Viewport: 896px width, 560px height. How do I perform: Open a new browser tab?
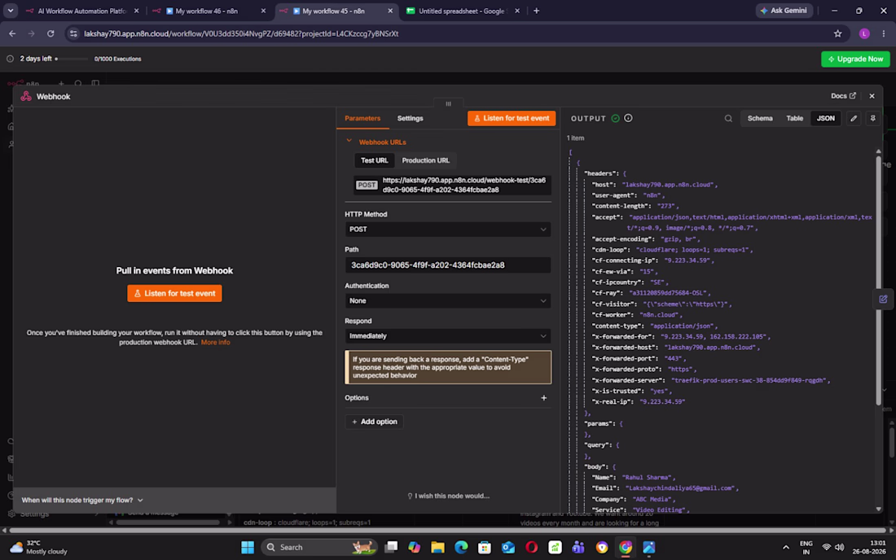(x=536, y=11)
